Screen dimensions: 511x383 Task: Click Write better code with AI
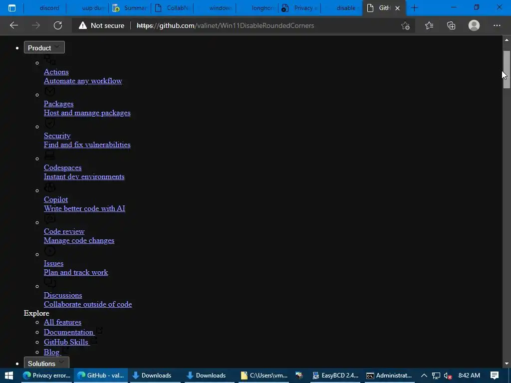84,208
